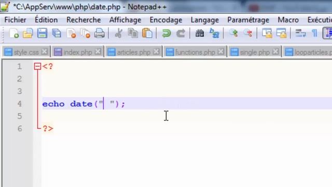This screenshot has height=187, width=332.
Task: Close the current document using toolbar icon
Action: point(71,33)
